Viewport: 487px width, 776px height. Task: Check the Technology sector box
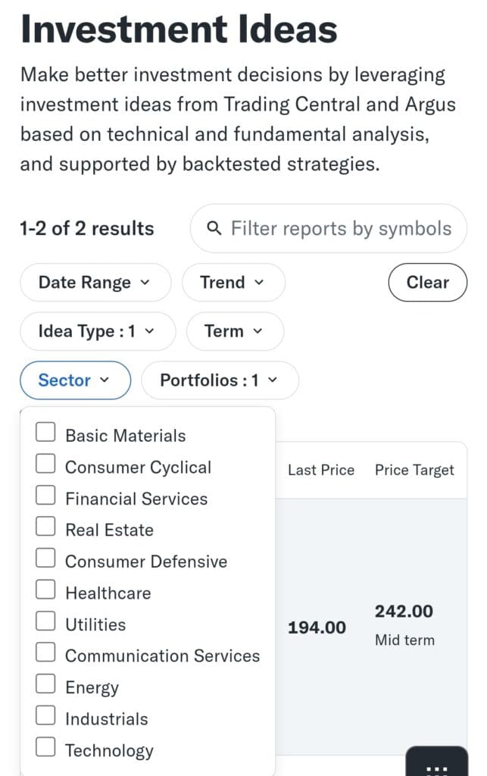[46, 748]
